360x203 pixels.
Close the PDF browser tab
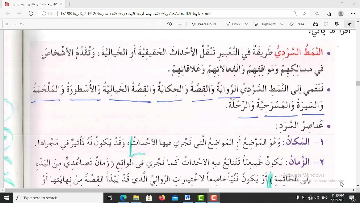(61, 4)
